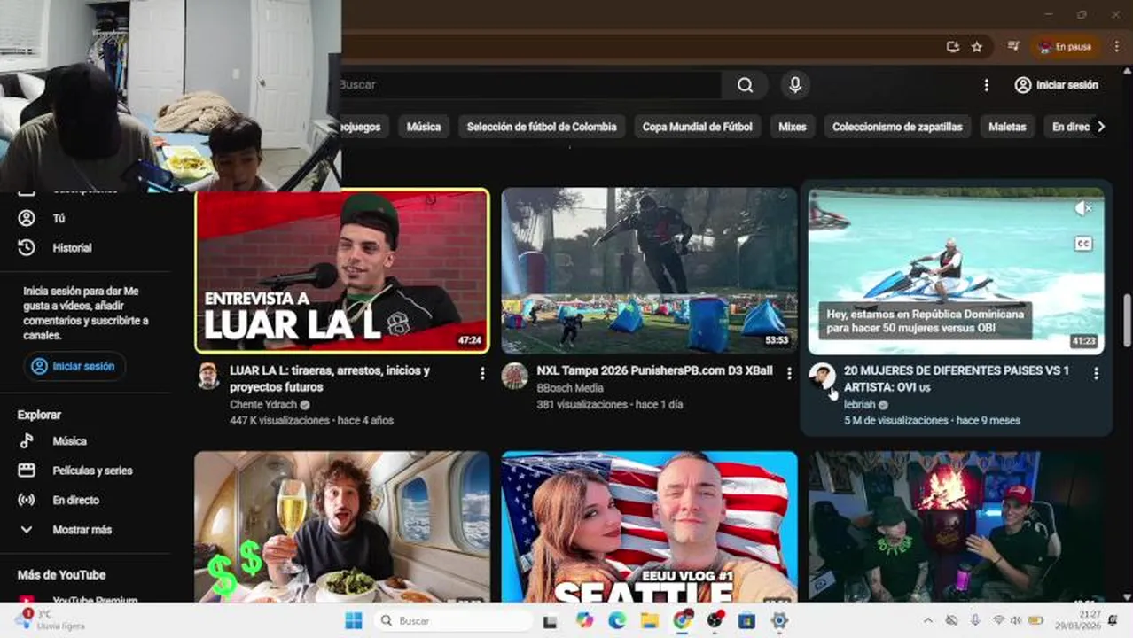Click the Windows taskbar Buscar box
Screen dimensions: 1133x638
click(x=453, y=620)
